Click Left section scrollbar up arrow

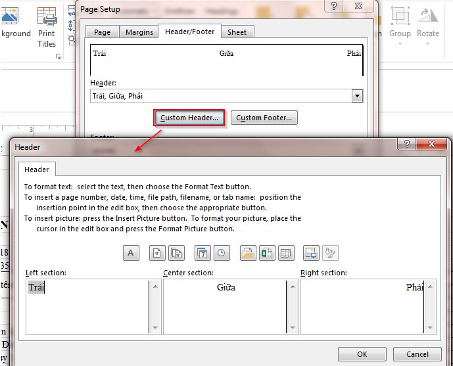pos(155,286)
